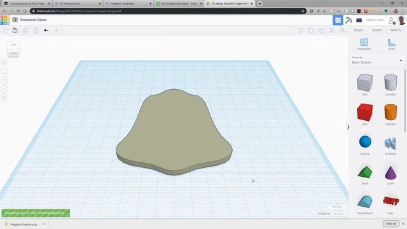Viewport: 407px width, 229px height.
Task: Select the Ruler tool
Action: (392, 44)
